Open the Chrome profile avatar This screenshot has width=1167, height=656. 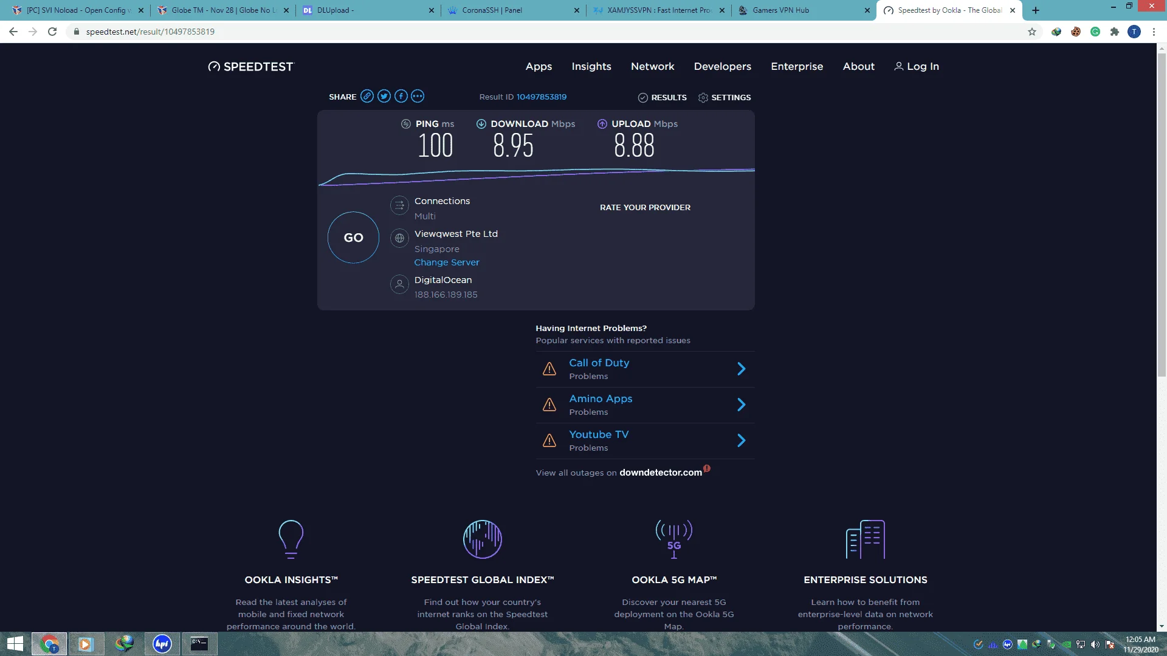coord(1134,32)
